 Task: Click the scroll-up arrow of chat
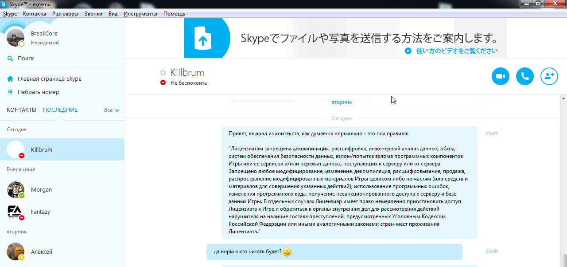point(563,98)
